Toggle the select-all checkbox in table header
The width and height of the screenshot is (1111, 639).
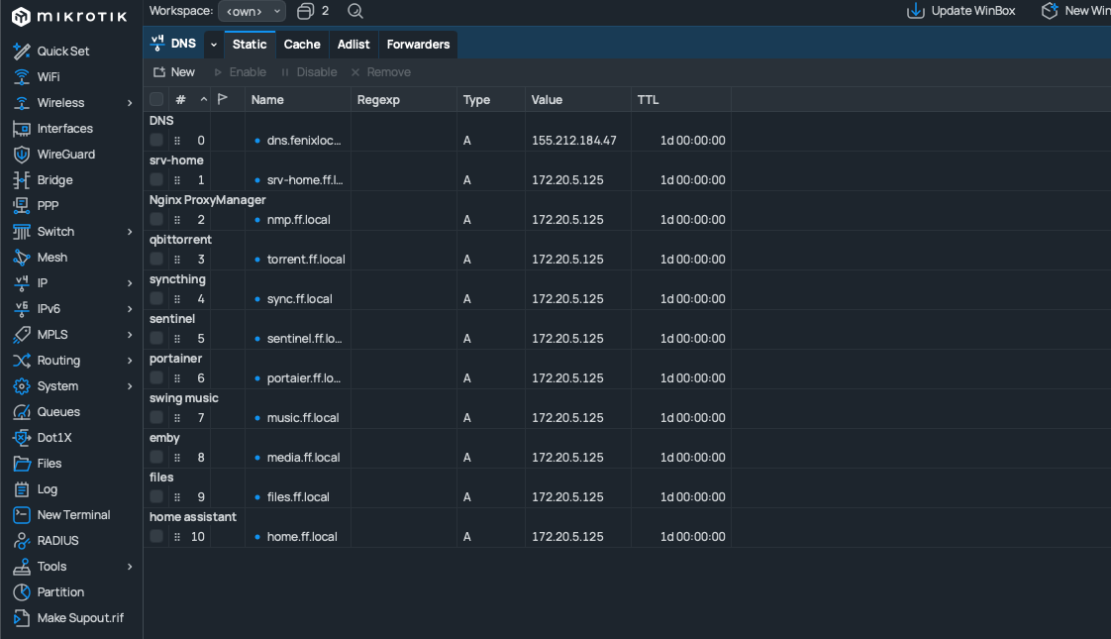pyautogui.click(x=156, y=99)
